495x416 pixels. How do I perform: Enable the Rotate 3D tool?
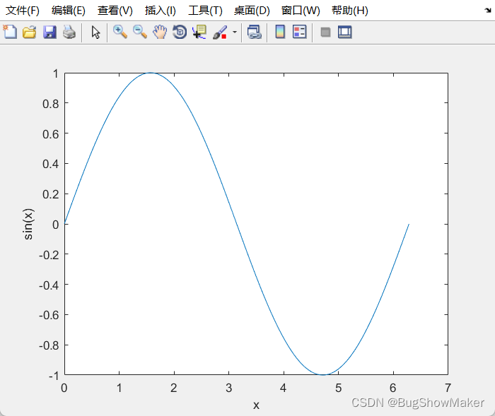tap(180, 32)
